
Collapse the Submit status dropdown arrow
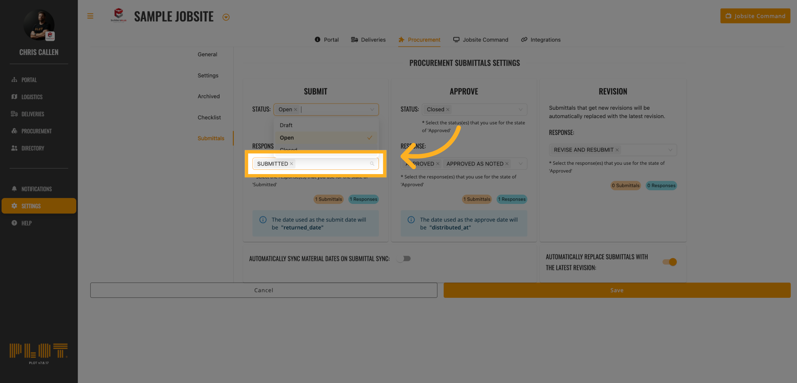coord(372,109)
